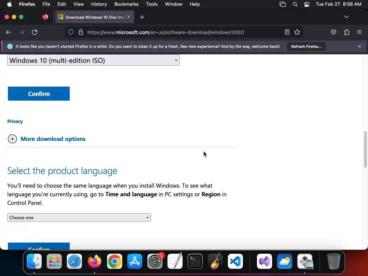Image resolution: width=368 pixels, height=276 pixels.
Task: Launch Google Chrome from the dock
Action: (115, 261)
